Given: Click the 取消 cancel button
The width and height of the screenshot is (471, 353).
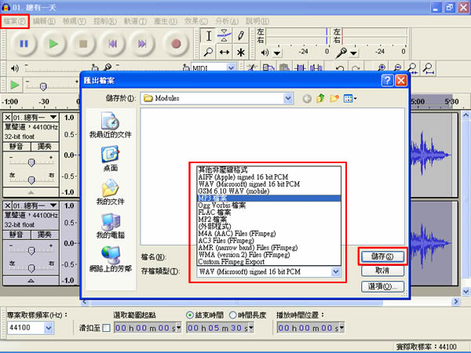Looking at the screenshot, I should point(382,271).
